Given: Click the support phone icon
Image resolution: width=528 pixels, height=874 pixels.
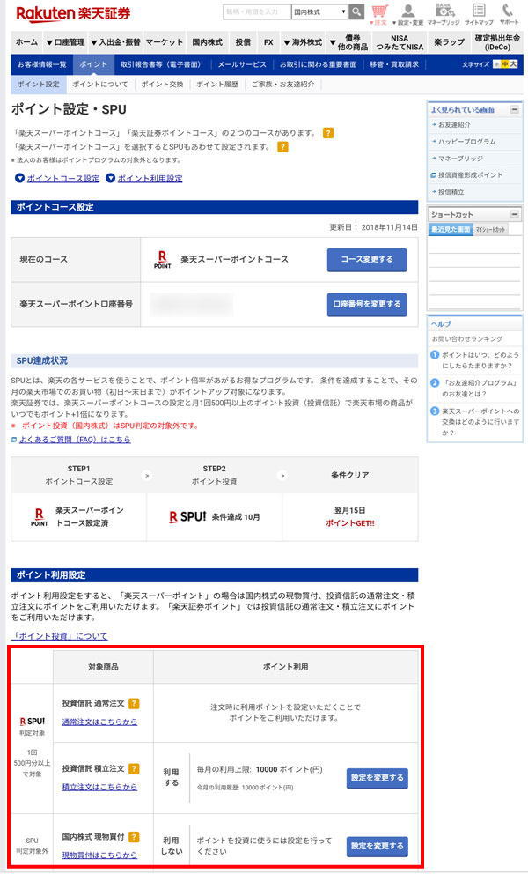Looking at the screenshot, I should click(510, 13).
